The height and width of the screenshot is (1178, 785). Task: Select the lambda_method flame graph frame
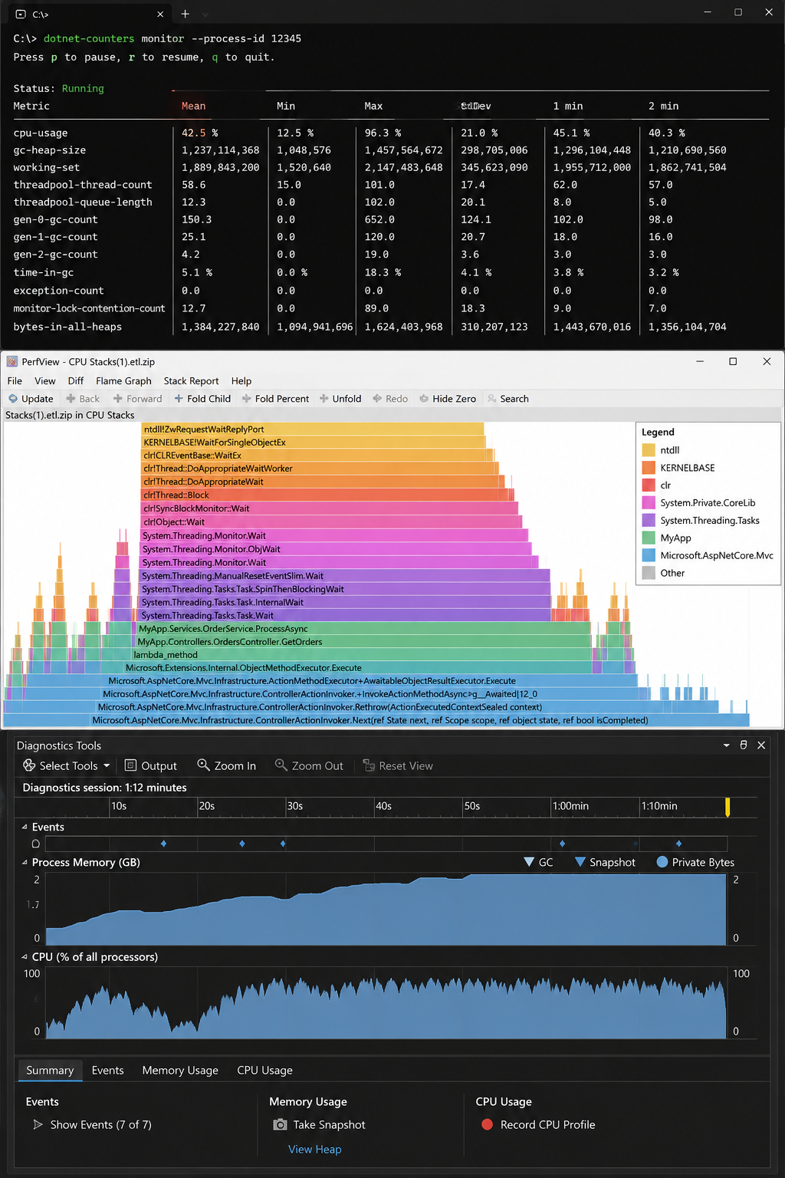click(x=361, y=655)
